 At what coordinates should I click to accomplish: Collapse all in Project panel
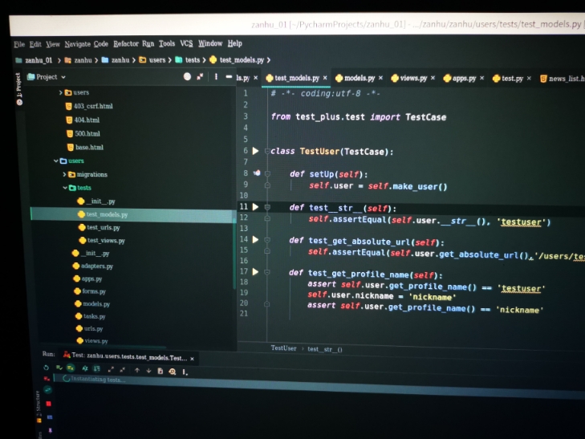click(x=200, y=77)
